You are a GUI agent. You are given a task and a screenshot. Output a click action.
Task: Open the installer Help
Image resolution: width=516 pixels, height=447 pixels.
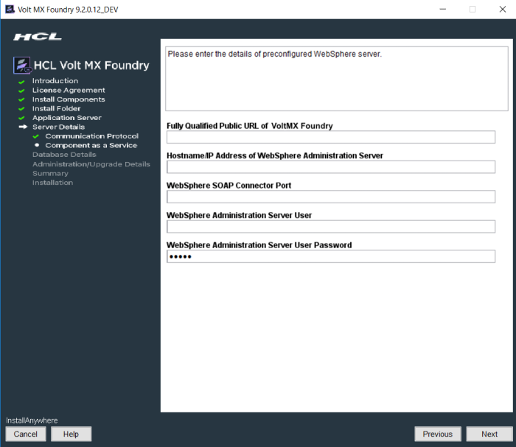[x=71, y=434]
